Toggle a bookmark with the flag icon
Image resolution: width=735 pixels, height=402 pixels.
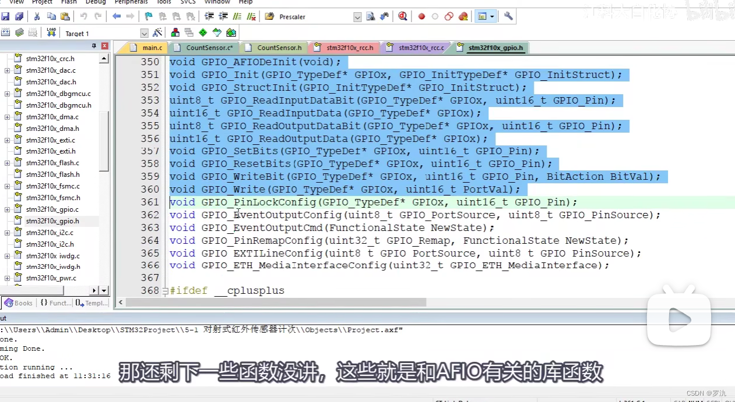pyautogui.click(x=149, y=16)
